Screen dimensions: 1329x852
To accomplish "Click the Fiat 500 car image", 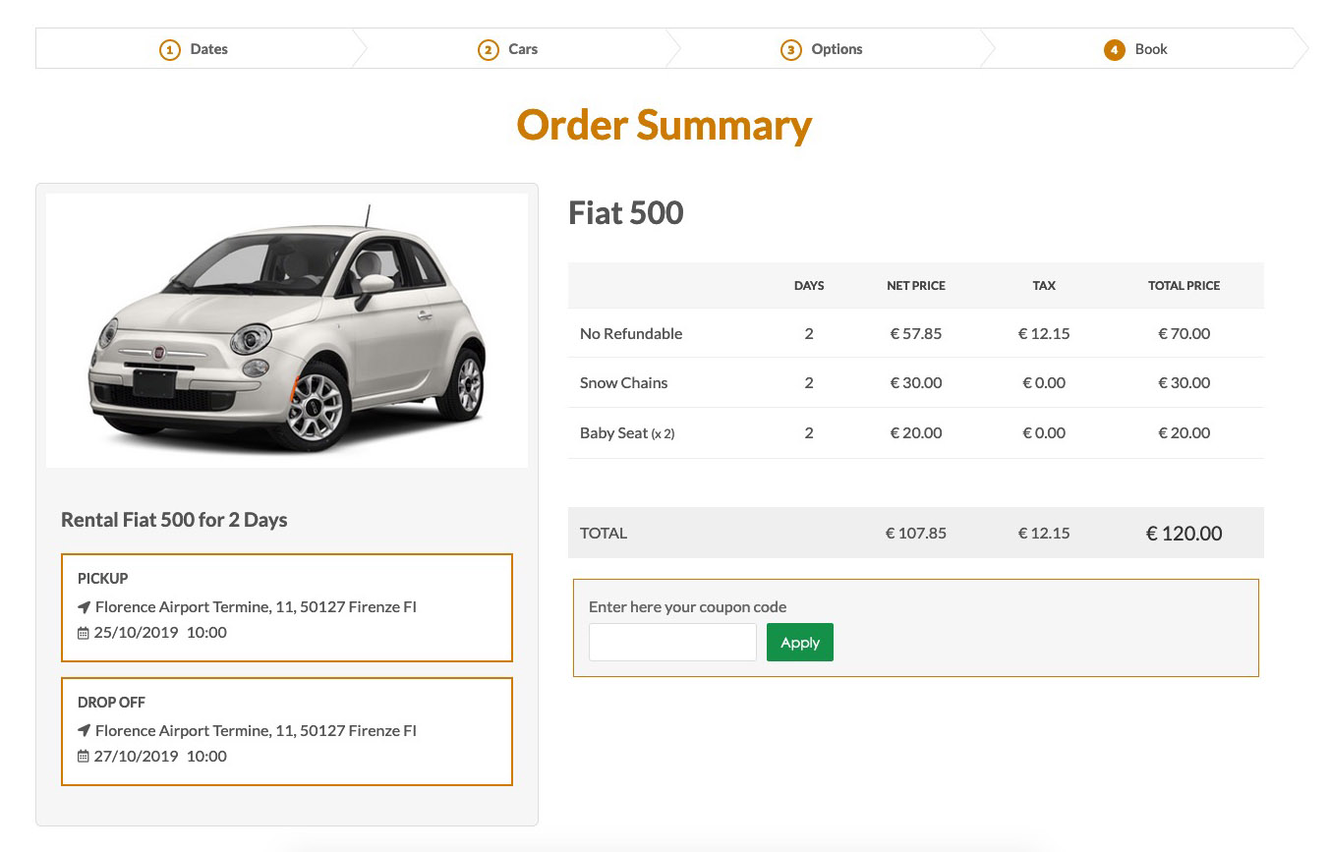I will 287,330.
